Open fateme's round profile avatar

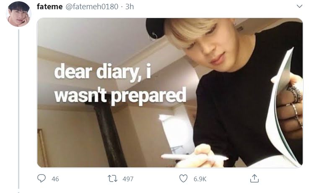point(18,14)
